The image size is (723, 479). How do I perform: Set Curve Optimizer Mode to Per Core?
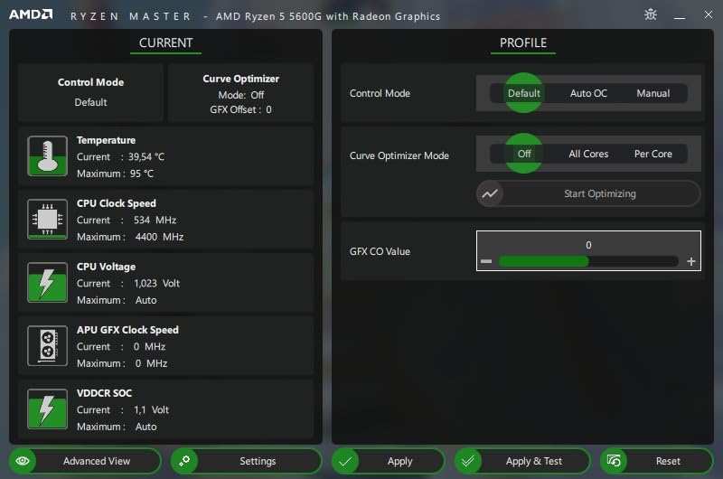coord(653,154)
